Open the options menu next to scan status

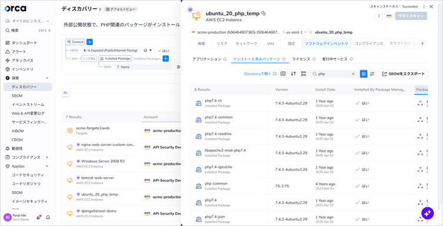pyautogui.click(x=424, y=6)
